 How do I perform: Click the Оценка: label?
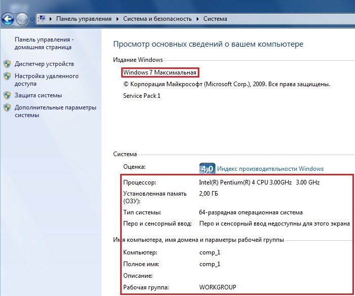pos(134,167)
